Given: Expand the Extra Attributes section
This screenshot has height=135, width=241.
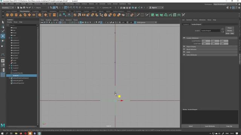Looking at the screenshot, I should (x=184, y=55).
